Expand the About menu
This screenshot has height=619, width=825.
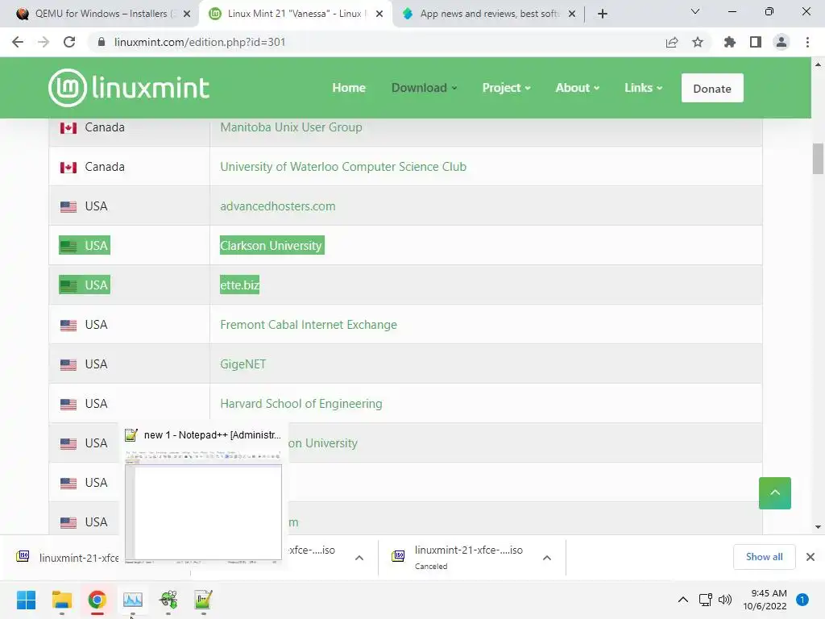tap(577, 88)
